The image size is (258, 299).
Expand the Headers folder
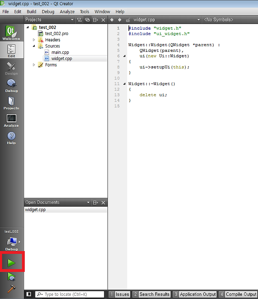pos(34,40)
